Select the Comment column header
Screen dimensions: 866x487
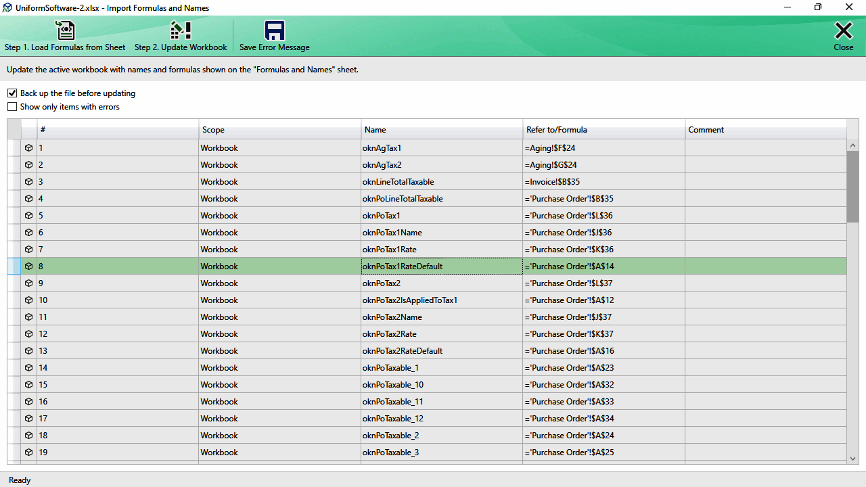click(x=766, y=130)
